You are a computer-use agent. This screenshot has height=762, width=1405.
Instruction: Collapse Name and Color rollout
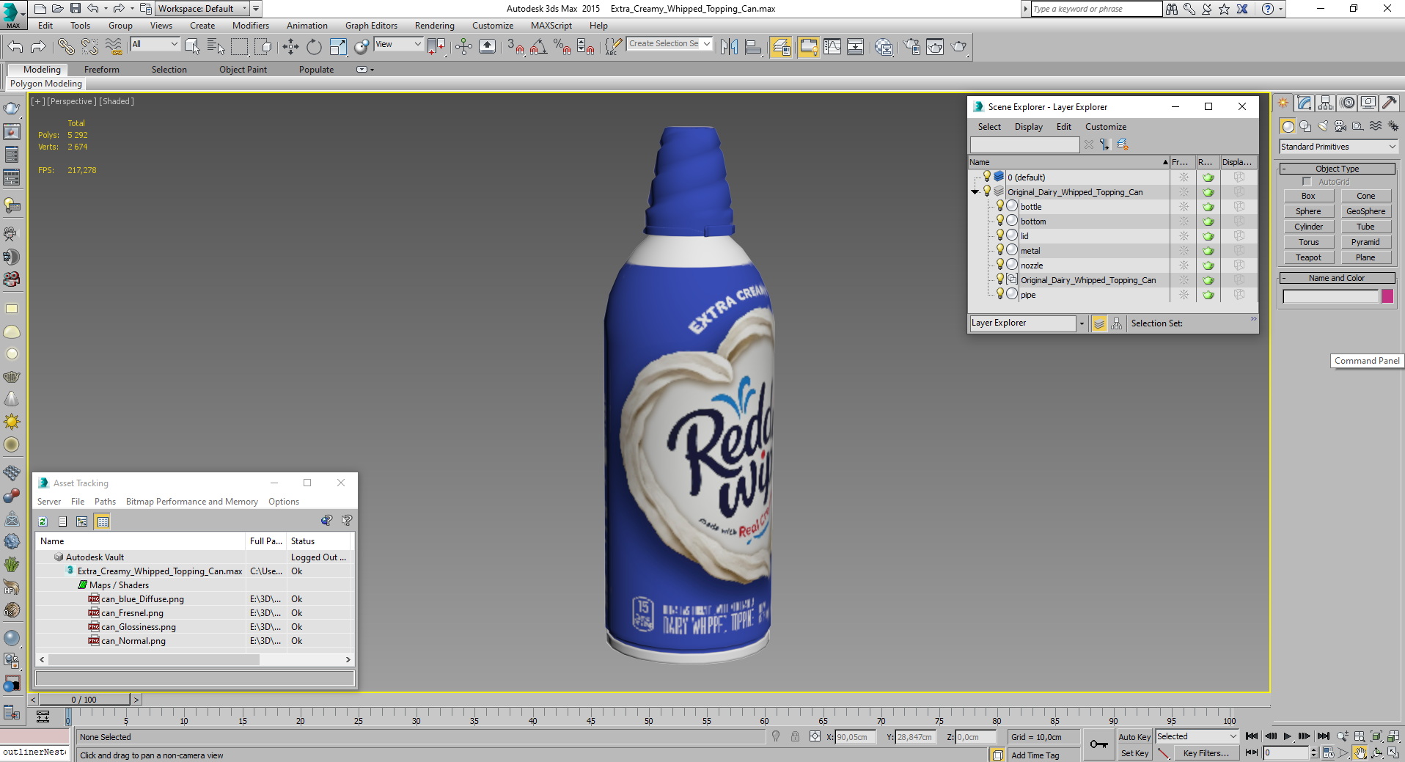click(1337, 278)
